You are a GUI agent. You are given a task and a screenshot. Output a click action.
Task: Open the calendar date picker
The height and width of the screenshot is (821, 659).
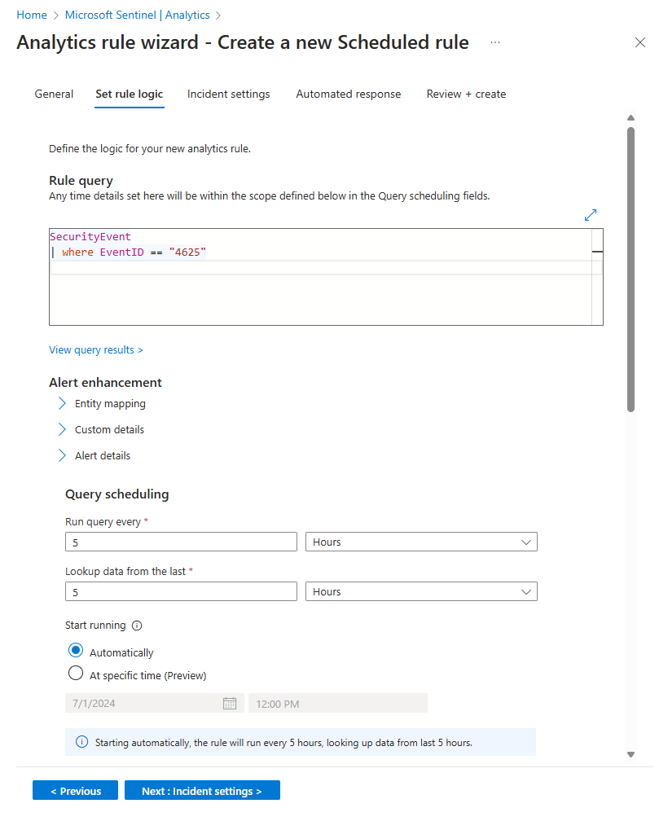(231, 702)
